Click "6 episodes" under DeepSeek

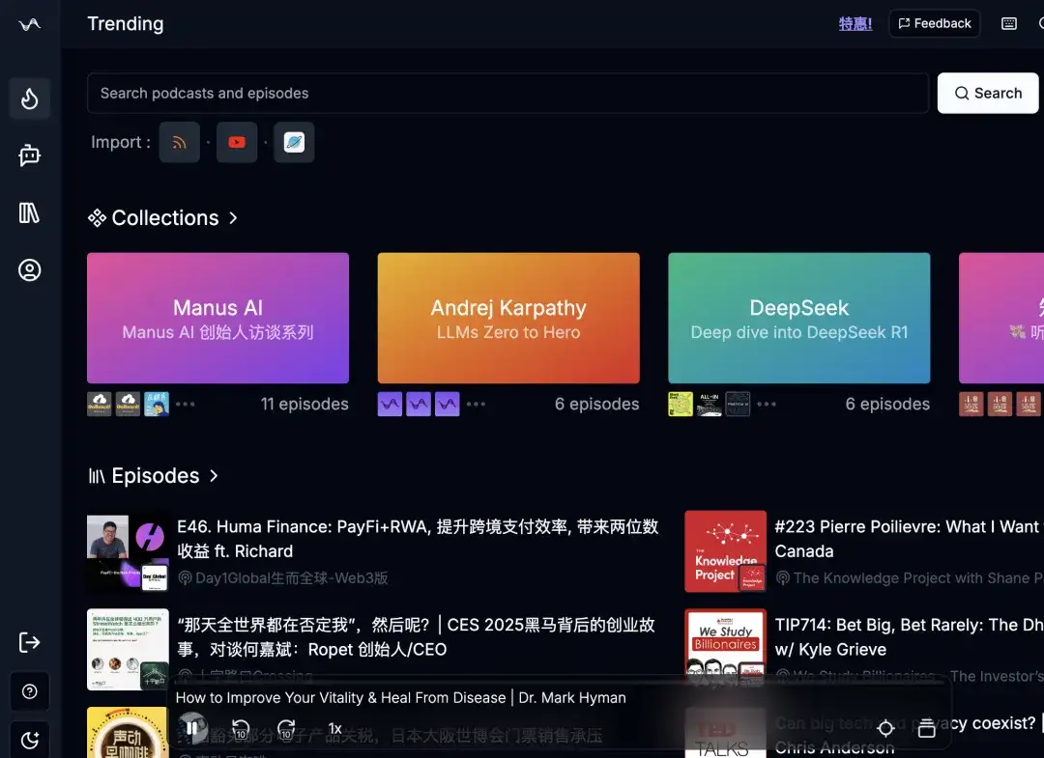click(x=887, y=405)
